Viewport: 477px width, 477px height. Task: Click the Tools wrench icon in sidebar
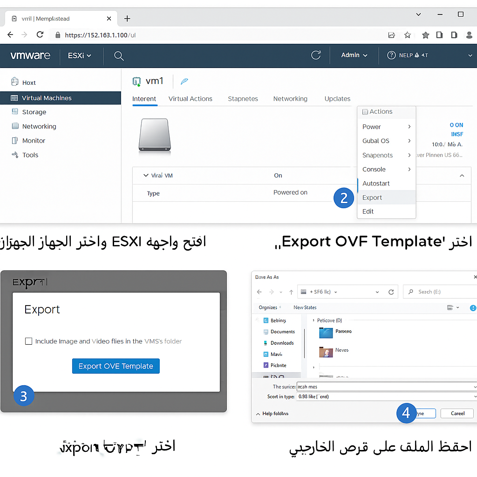[14, 155]
